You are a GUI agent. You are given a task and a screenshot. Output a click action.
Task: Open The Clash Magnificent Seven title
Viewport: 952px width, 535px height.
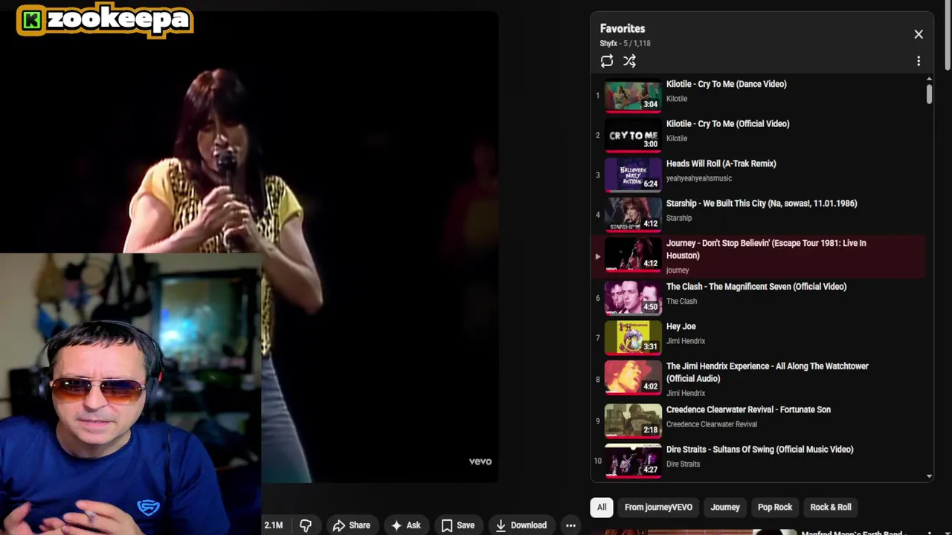(x=756, y=287)
